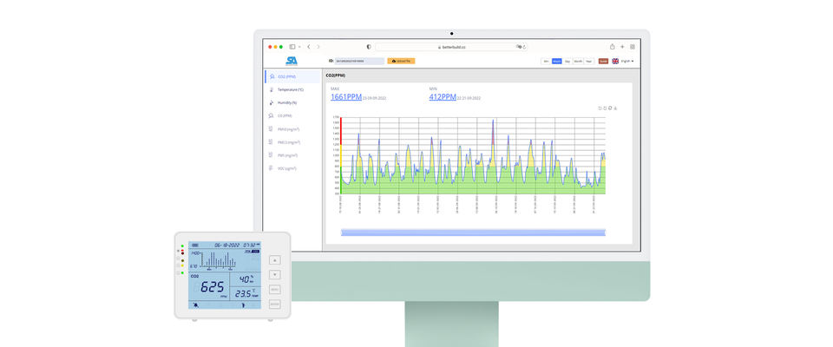The image size is (833, 347).
Task: Select CO2 (PPM) in the sidebar
Action: [x=293, y=76]
